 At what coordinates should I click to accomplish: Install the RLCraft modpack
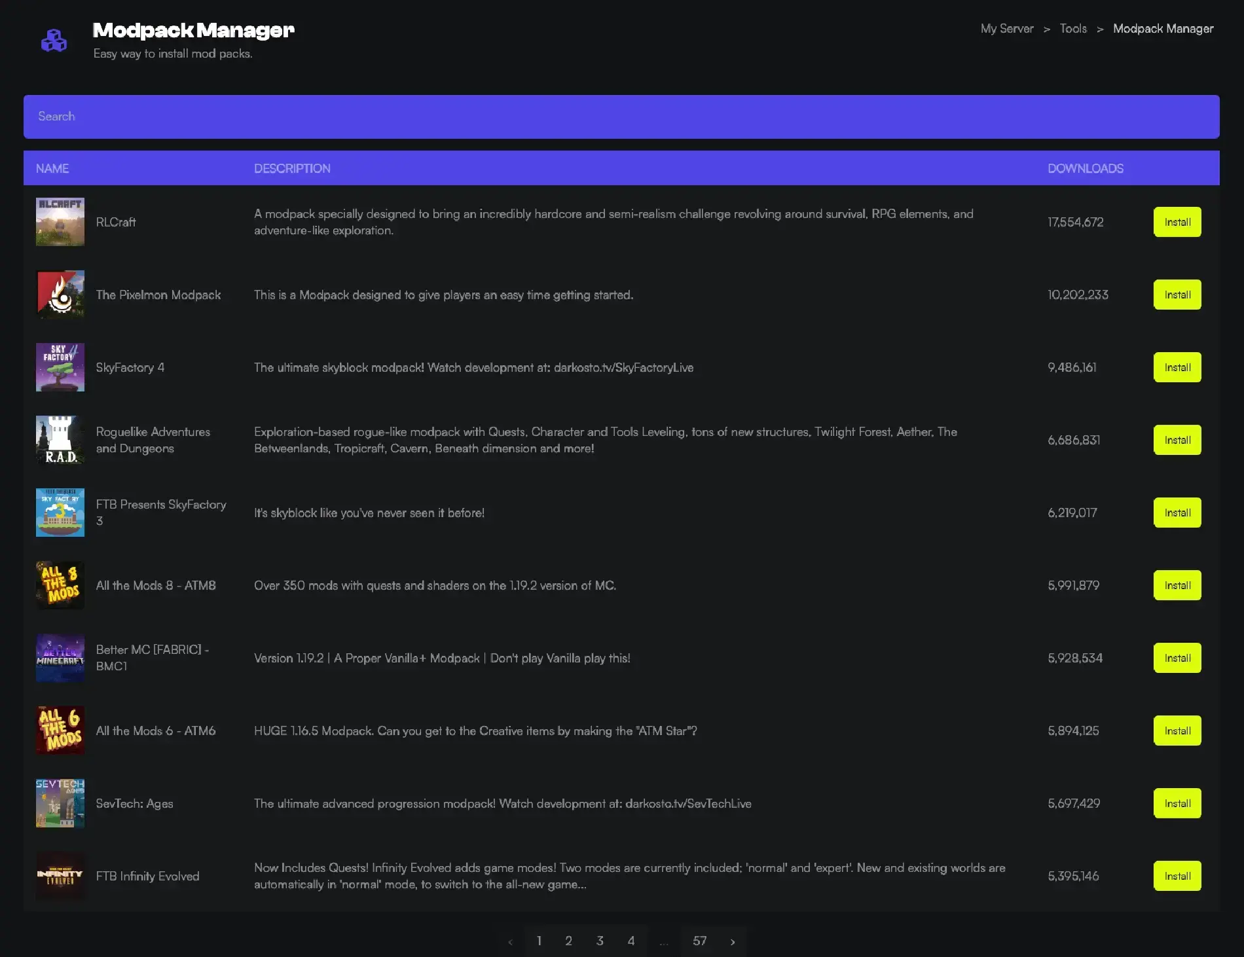[1177, 222]
